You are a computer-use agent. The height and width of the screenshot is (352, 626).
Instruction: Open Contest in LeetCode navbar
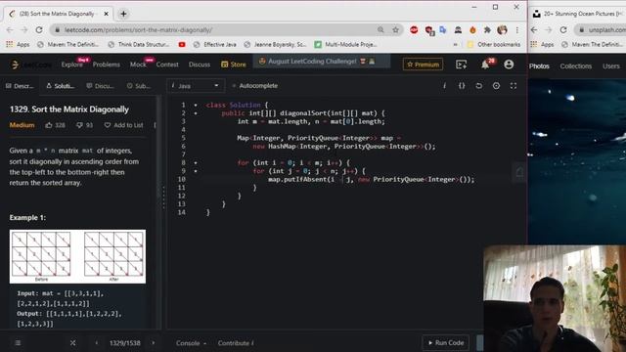point(167,65)
